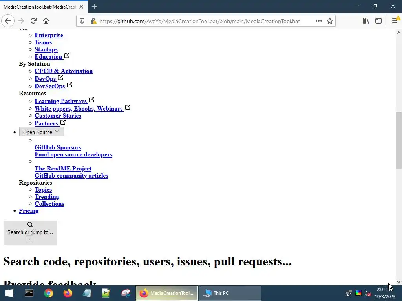Click external link icon beside DevSecOps
Viewport: 402px width, 301px height.
point(69,85)
